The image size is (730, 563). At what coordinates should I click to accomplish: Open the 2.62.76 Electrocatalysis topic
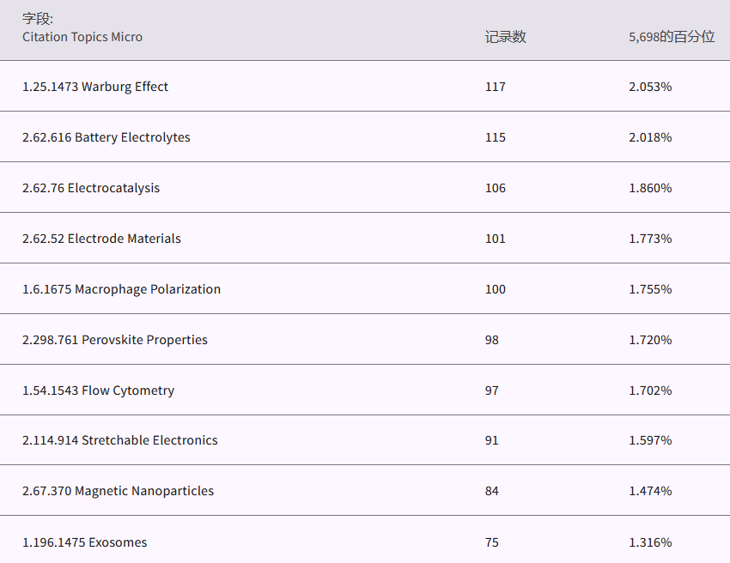91,188
